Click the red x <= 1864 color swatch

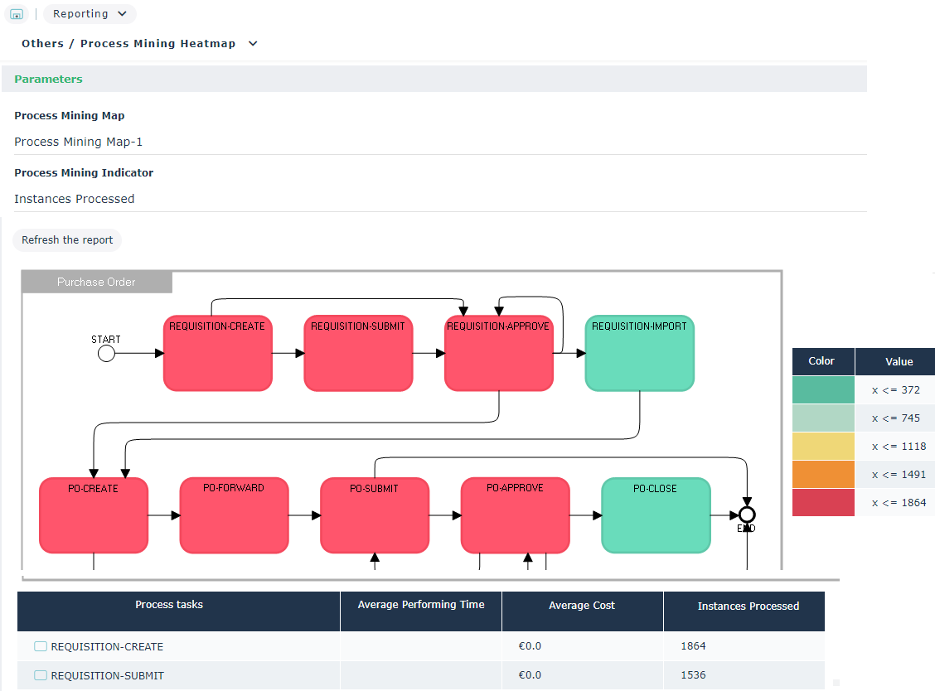pyautogui.click(x=822, y=502)
